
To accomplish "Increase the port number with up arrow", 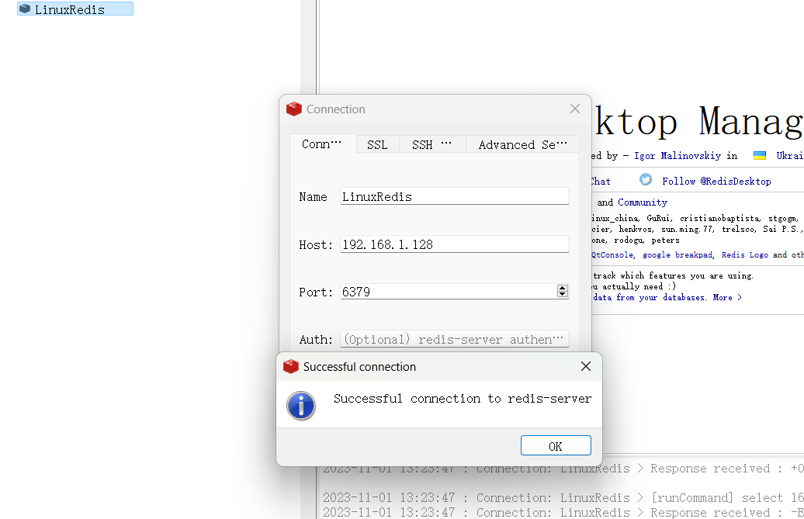I will [563, 288].
